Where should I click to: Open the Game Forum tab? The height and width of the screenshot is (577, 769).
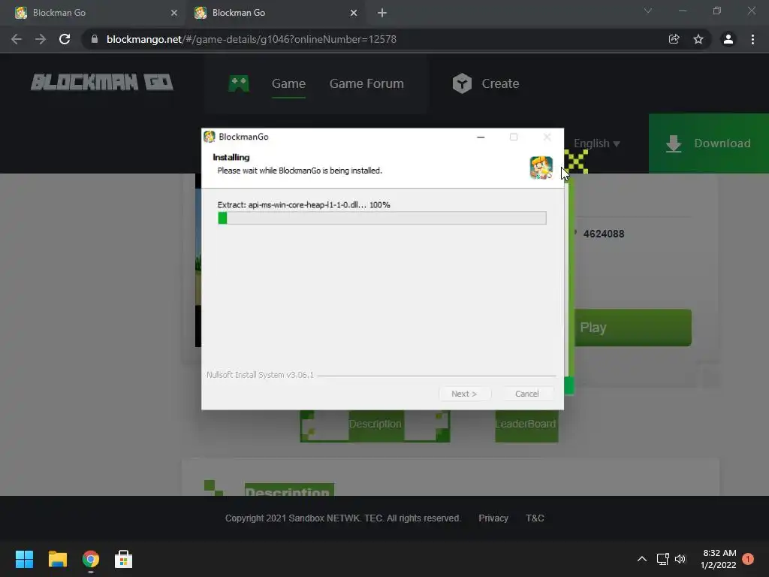[366, 83]
